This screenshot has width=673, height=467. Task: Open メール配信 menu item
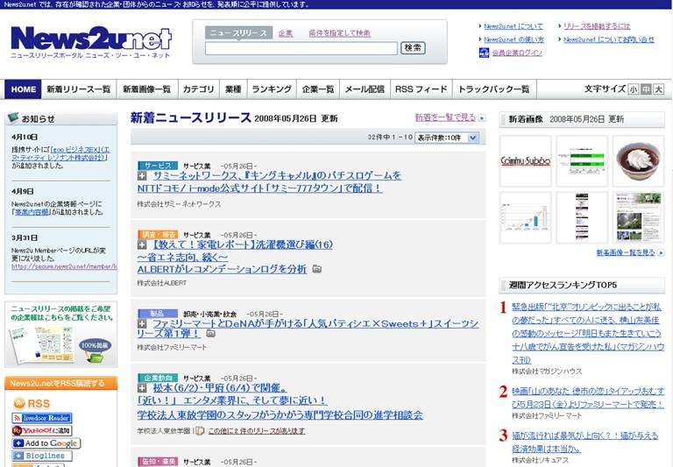(x=365, y=89)
